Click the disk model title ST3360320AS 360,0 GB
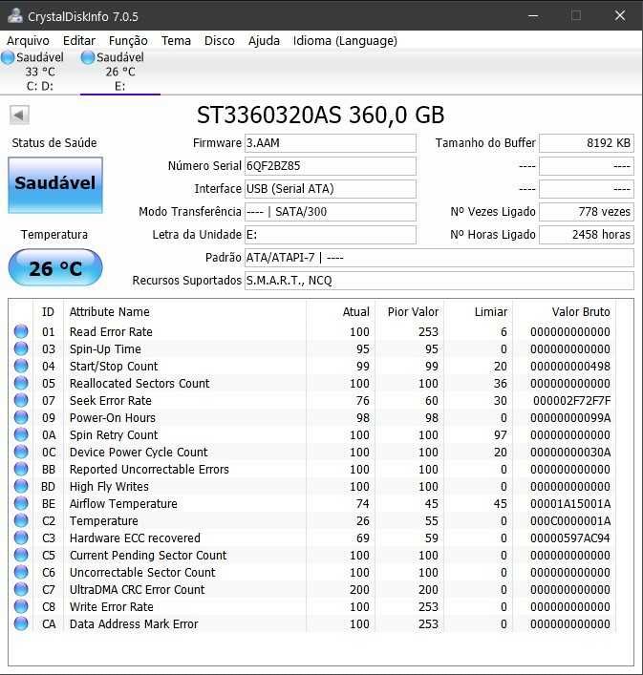The width and height of the screenshot is (643, 675). tap(320, 115)
